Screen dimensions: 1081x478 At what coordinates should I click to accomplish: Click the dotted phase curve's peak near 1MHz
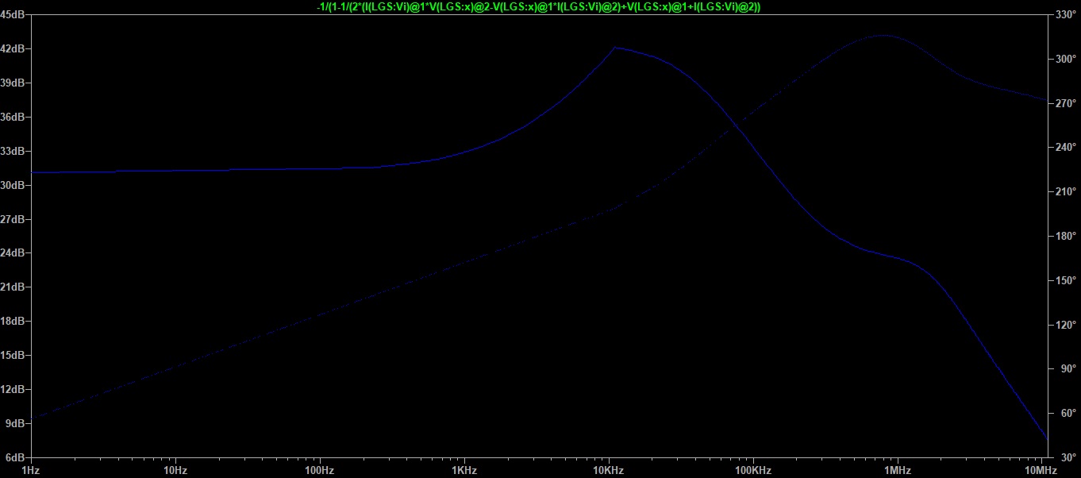tap(883, 35)
